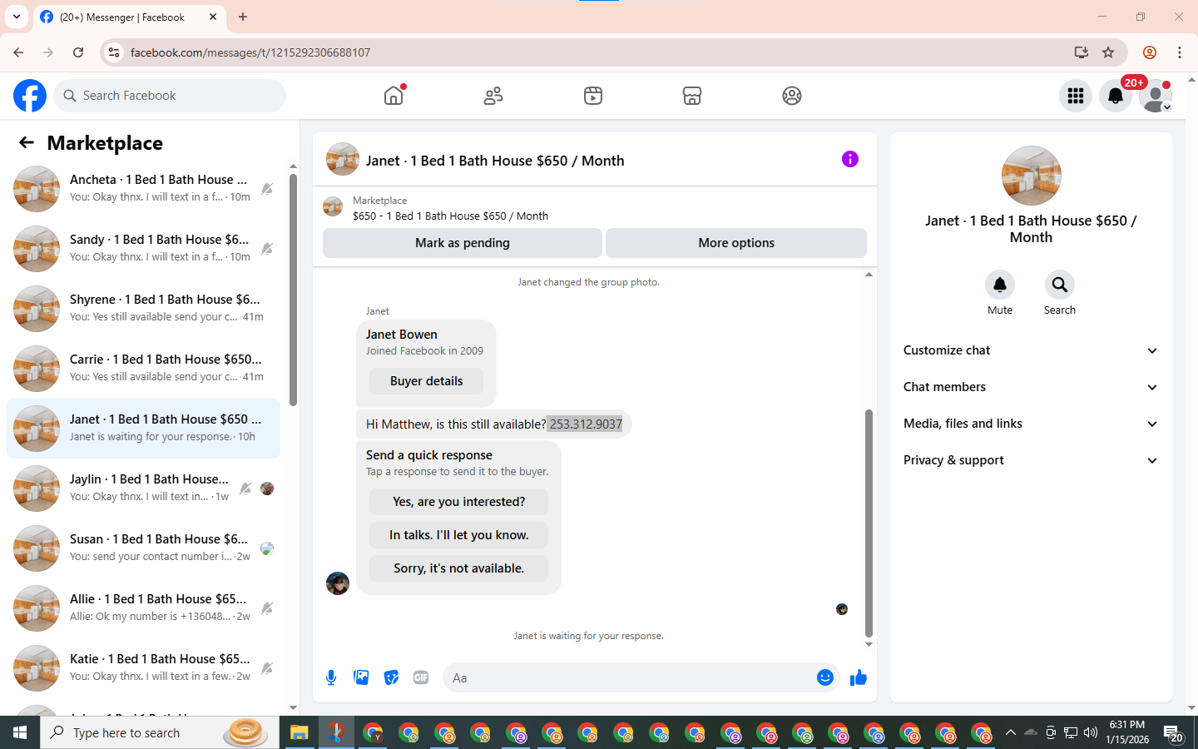Click the phone number 253.312.9037

click(586, 424)
